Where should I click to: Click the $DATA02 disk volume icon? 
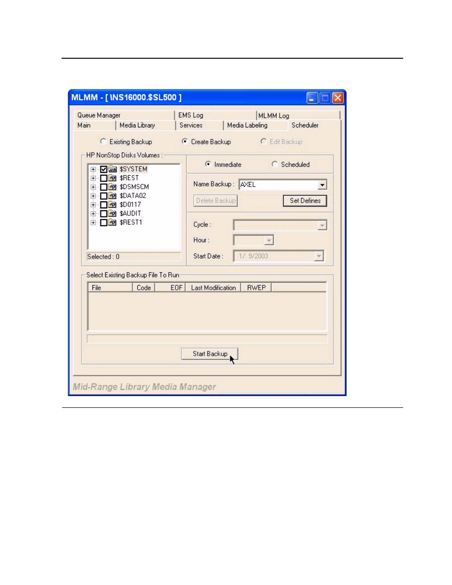click(x=112, y=196)
